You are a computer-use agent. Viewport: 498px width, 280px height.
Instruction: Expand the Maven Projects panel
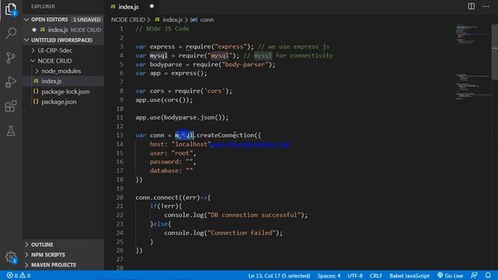64,264
